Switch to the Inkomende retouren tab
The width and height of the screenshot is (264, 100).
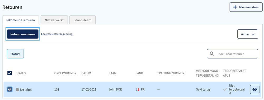(21, 20)
